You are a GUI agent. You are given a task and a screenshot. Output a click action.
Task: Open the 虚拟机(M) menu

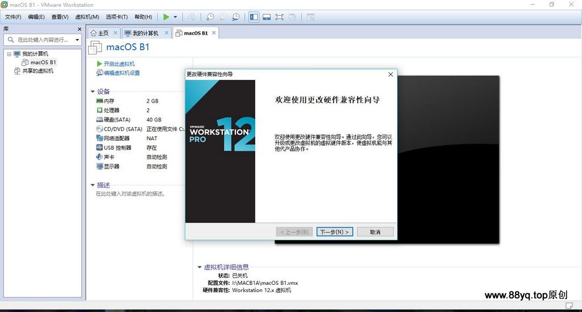[x=87, y=16]
